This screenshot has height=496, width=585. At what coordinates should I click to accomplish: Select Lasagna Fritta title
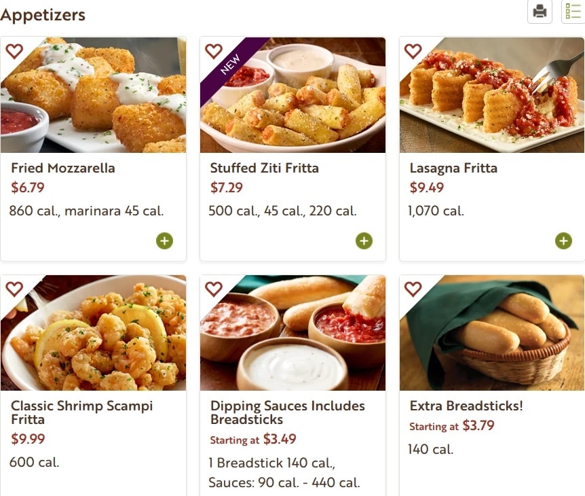click(x=453, y=168)
